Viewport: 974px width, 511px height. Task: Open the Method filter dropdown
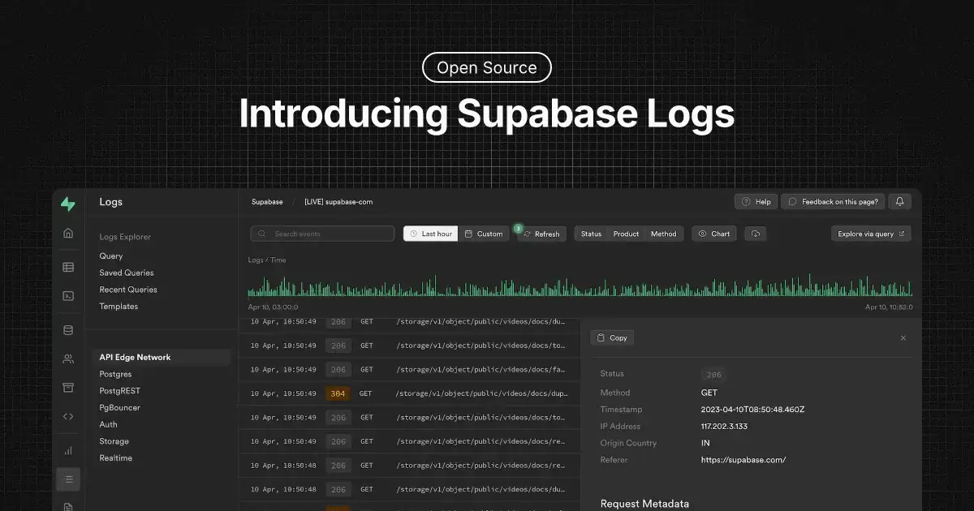(x=663, y=234)
